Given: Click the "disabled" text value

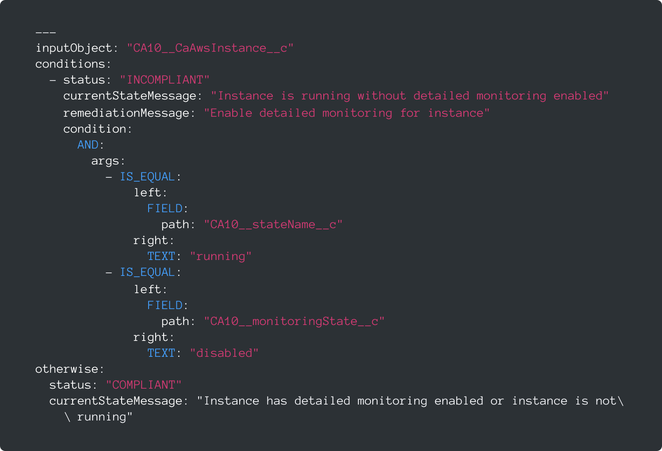Looking at the screenshot, I should (224, 353).
